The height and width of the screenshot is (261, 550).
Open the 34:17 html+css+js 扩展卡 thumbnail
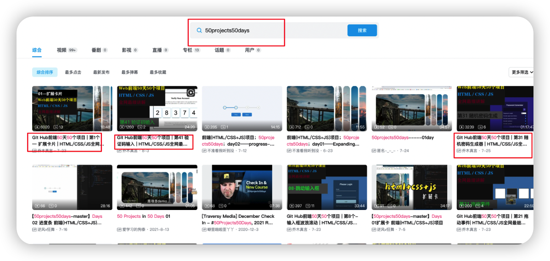pyautogui.click(x=412, y=187)
